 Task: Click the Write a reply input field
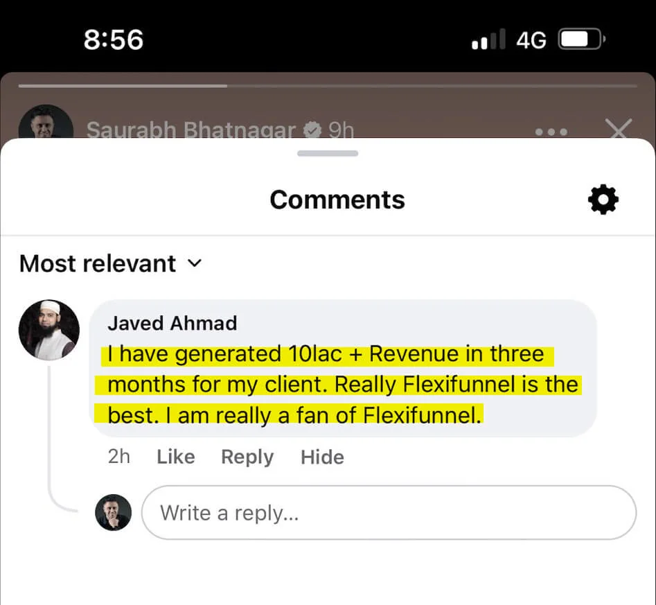(388, 512)
